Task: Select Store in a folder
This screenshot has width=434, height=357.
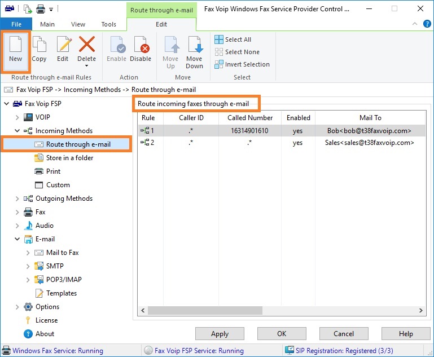Action: [x=70, y=158]
